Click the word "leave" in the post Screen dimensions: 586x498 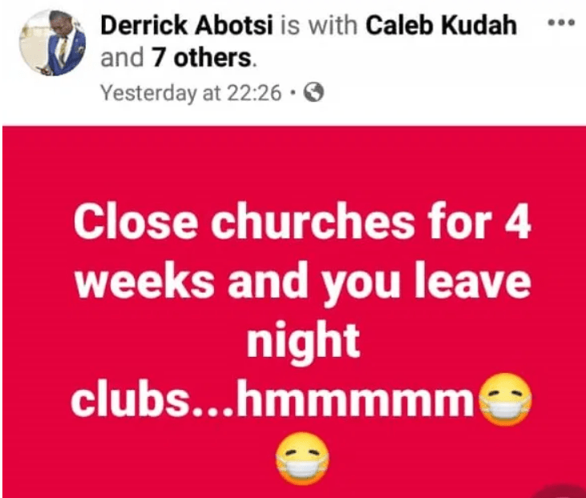pyautogui.click(x=473, y=281)
